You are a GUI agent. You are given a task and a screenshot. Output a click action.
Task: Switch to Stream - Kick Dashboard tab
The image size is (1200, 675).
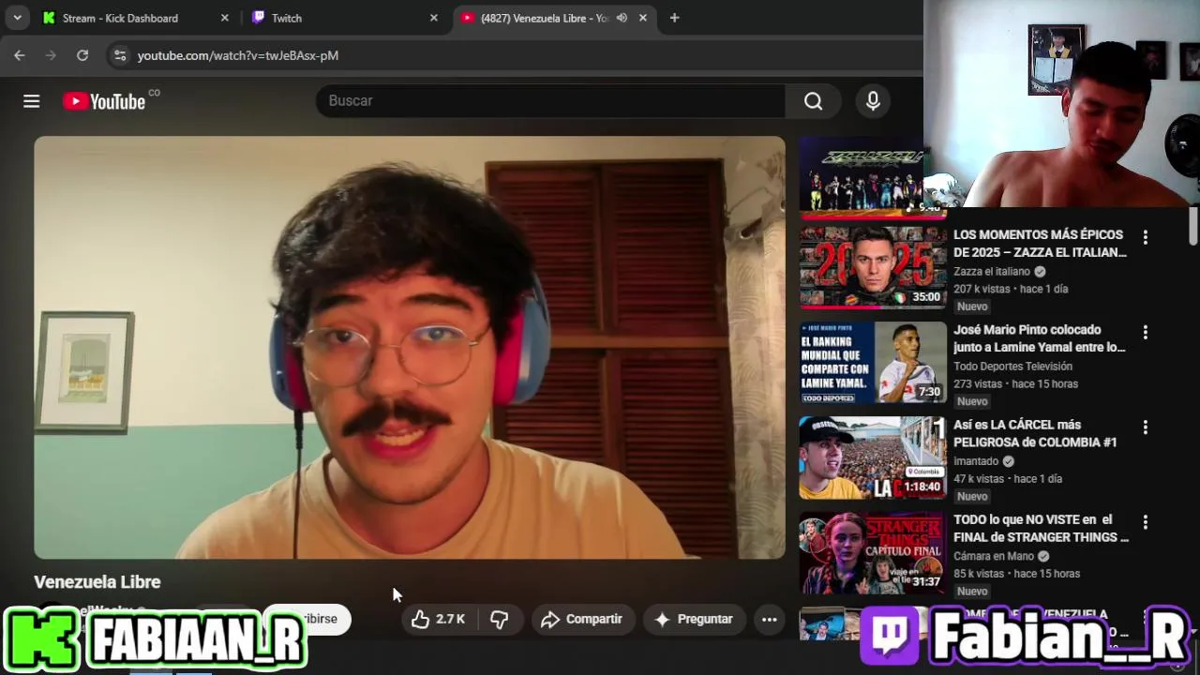[x=134, y=18]
